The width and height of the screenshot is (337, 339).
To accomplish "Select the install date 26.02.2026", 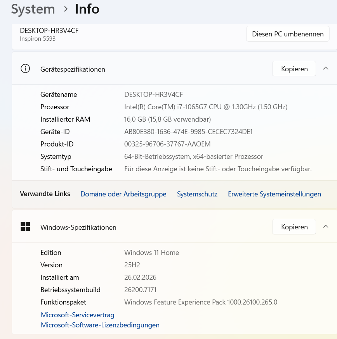I will click(x=140, y=277).
